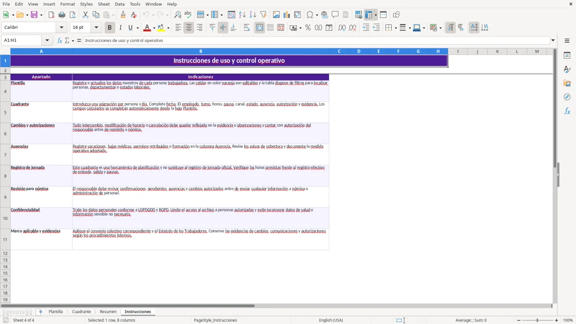Open the Select Function (Sum) dropdown arrow
The height and width of the screenshot is (324, 576).
pos(73,41)
